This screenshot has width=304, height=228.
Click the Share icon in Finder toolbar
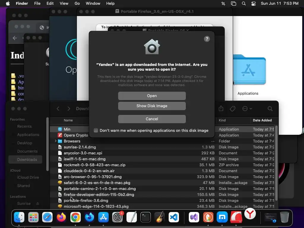[221, 109]
